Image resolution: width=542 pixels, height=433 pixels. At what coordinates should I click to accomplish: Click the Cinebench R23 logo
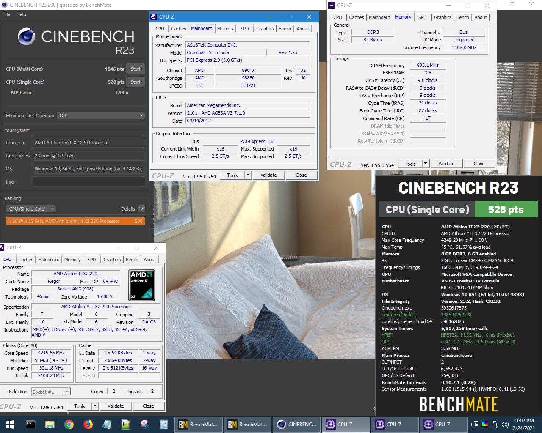76,41
